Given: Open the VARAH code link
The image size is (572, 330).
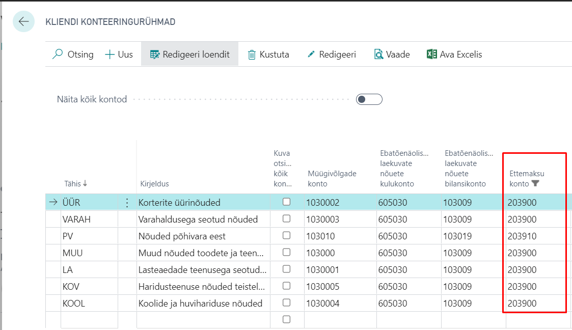Looking at the screenshot, I should pyautogui.click(x=76, y=219).
